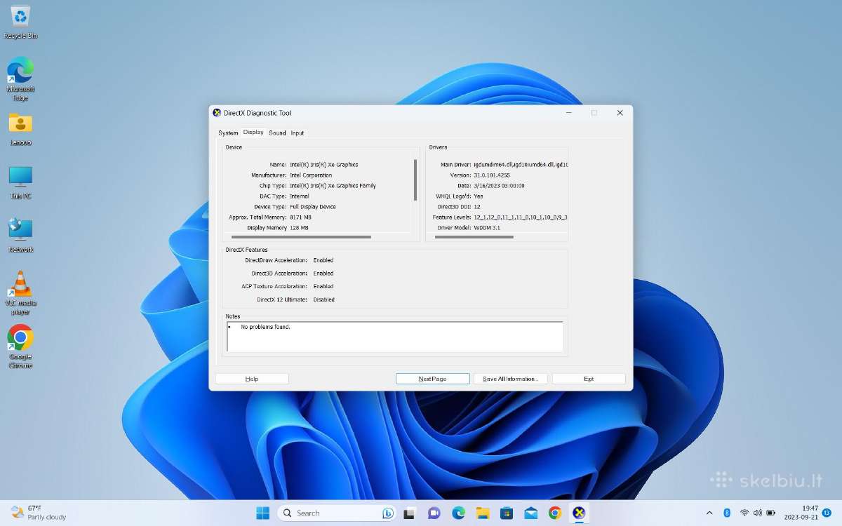Image resolution: width=842 pixels, height=526 pixels.
Task: Click the device name 'Intel(R) Iris(R) Xe Graphics'
Action: [324, 165]
